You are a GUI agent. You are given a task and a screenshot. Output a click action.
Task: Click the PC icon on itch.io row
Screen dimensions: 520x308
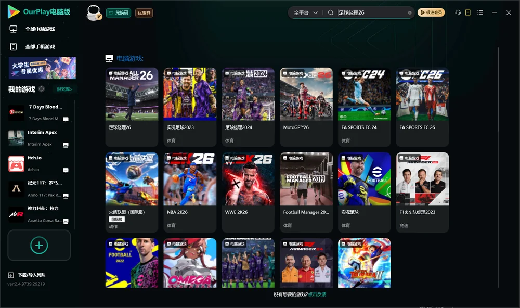tap(66, 171)
